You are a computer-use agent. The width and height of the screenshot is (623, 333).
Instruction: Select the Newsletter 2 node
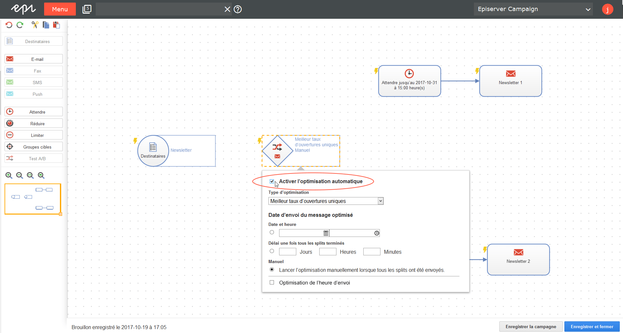pyautogui.click(x=518, y=260)
